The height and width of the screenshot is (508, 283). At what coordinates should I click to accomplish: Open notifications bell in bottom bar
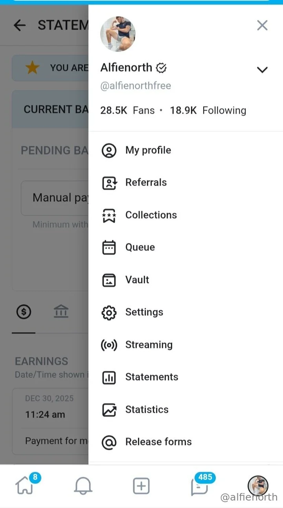coord(83,486)
